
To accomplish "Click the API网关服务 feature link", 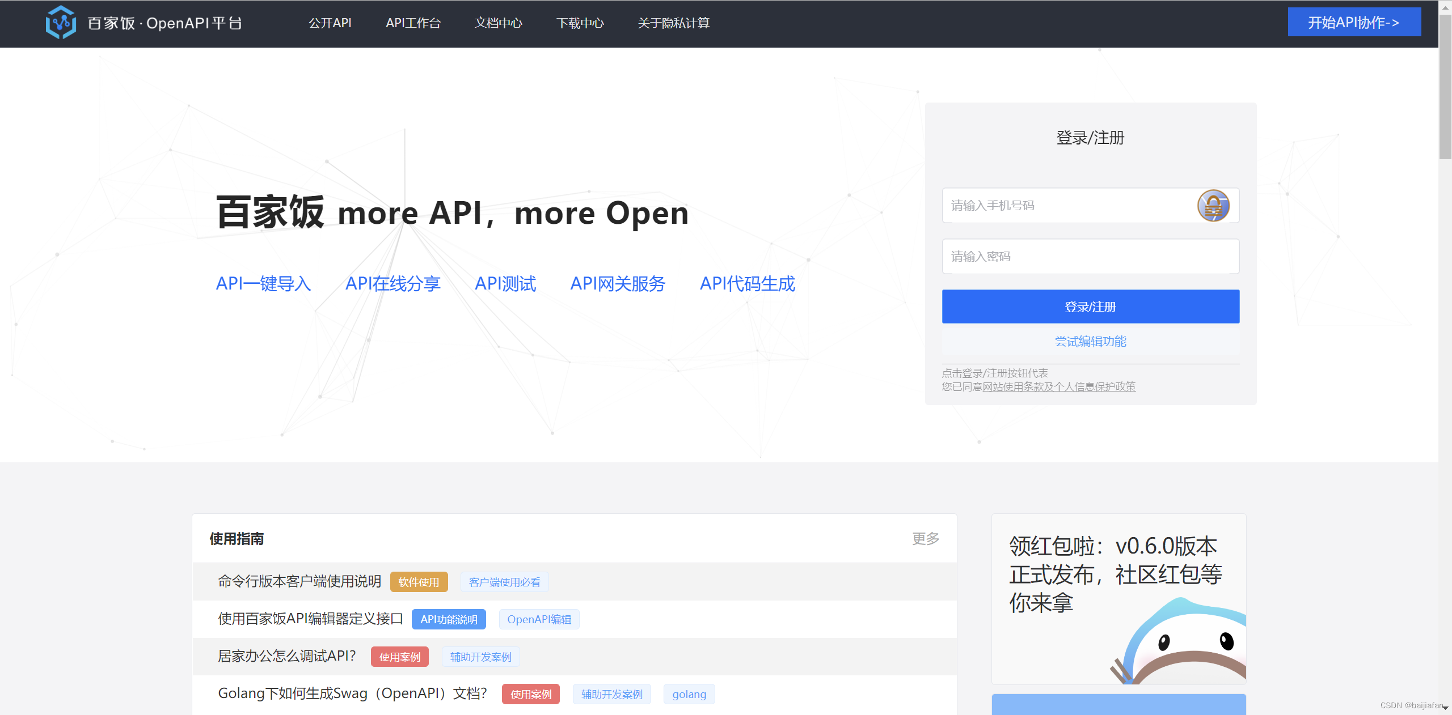I will (x=618, y=284).
